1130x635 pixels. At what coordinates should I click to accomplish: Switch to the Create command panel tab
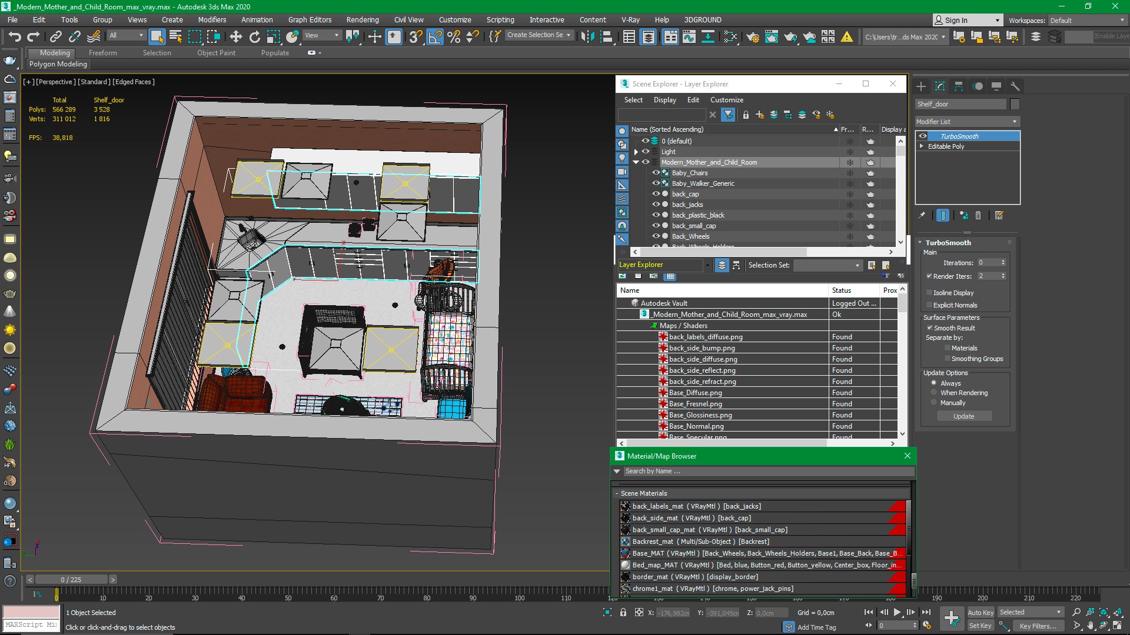click(921, 86)
